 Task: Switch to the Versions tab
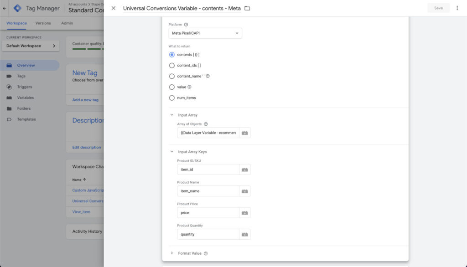[x=43, y=23]
